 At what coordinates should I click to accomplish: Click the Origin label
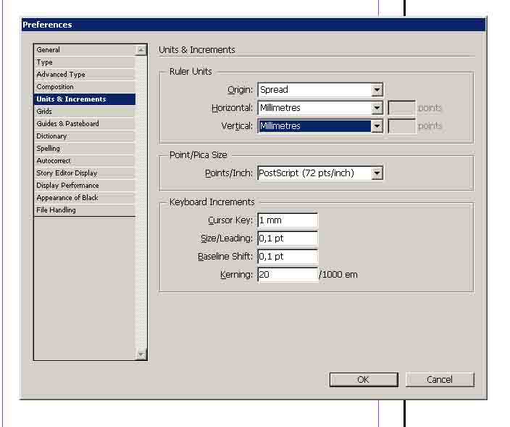tap(240, 90)
